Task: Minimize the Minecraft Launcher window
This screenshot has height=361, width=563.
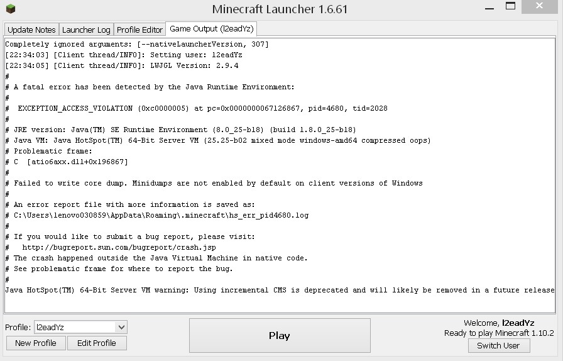Action: (489, 8)
